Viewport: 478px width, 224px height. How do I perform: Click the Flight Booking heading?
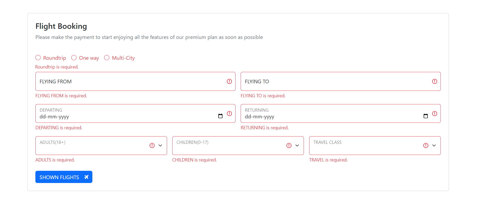click(x=61, y=26)
